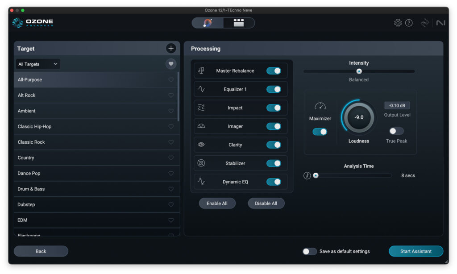
Task: Click the Analysis Time slider handle
Action: (316, 175)
